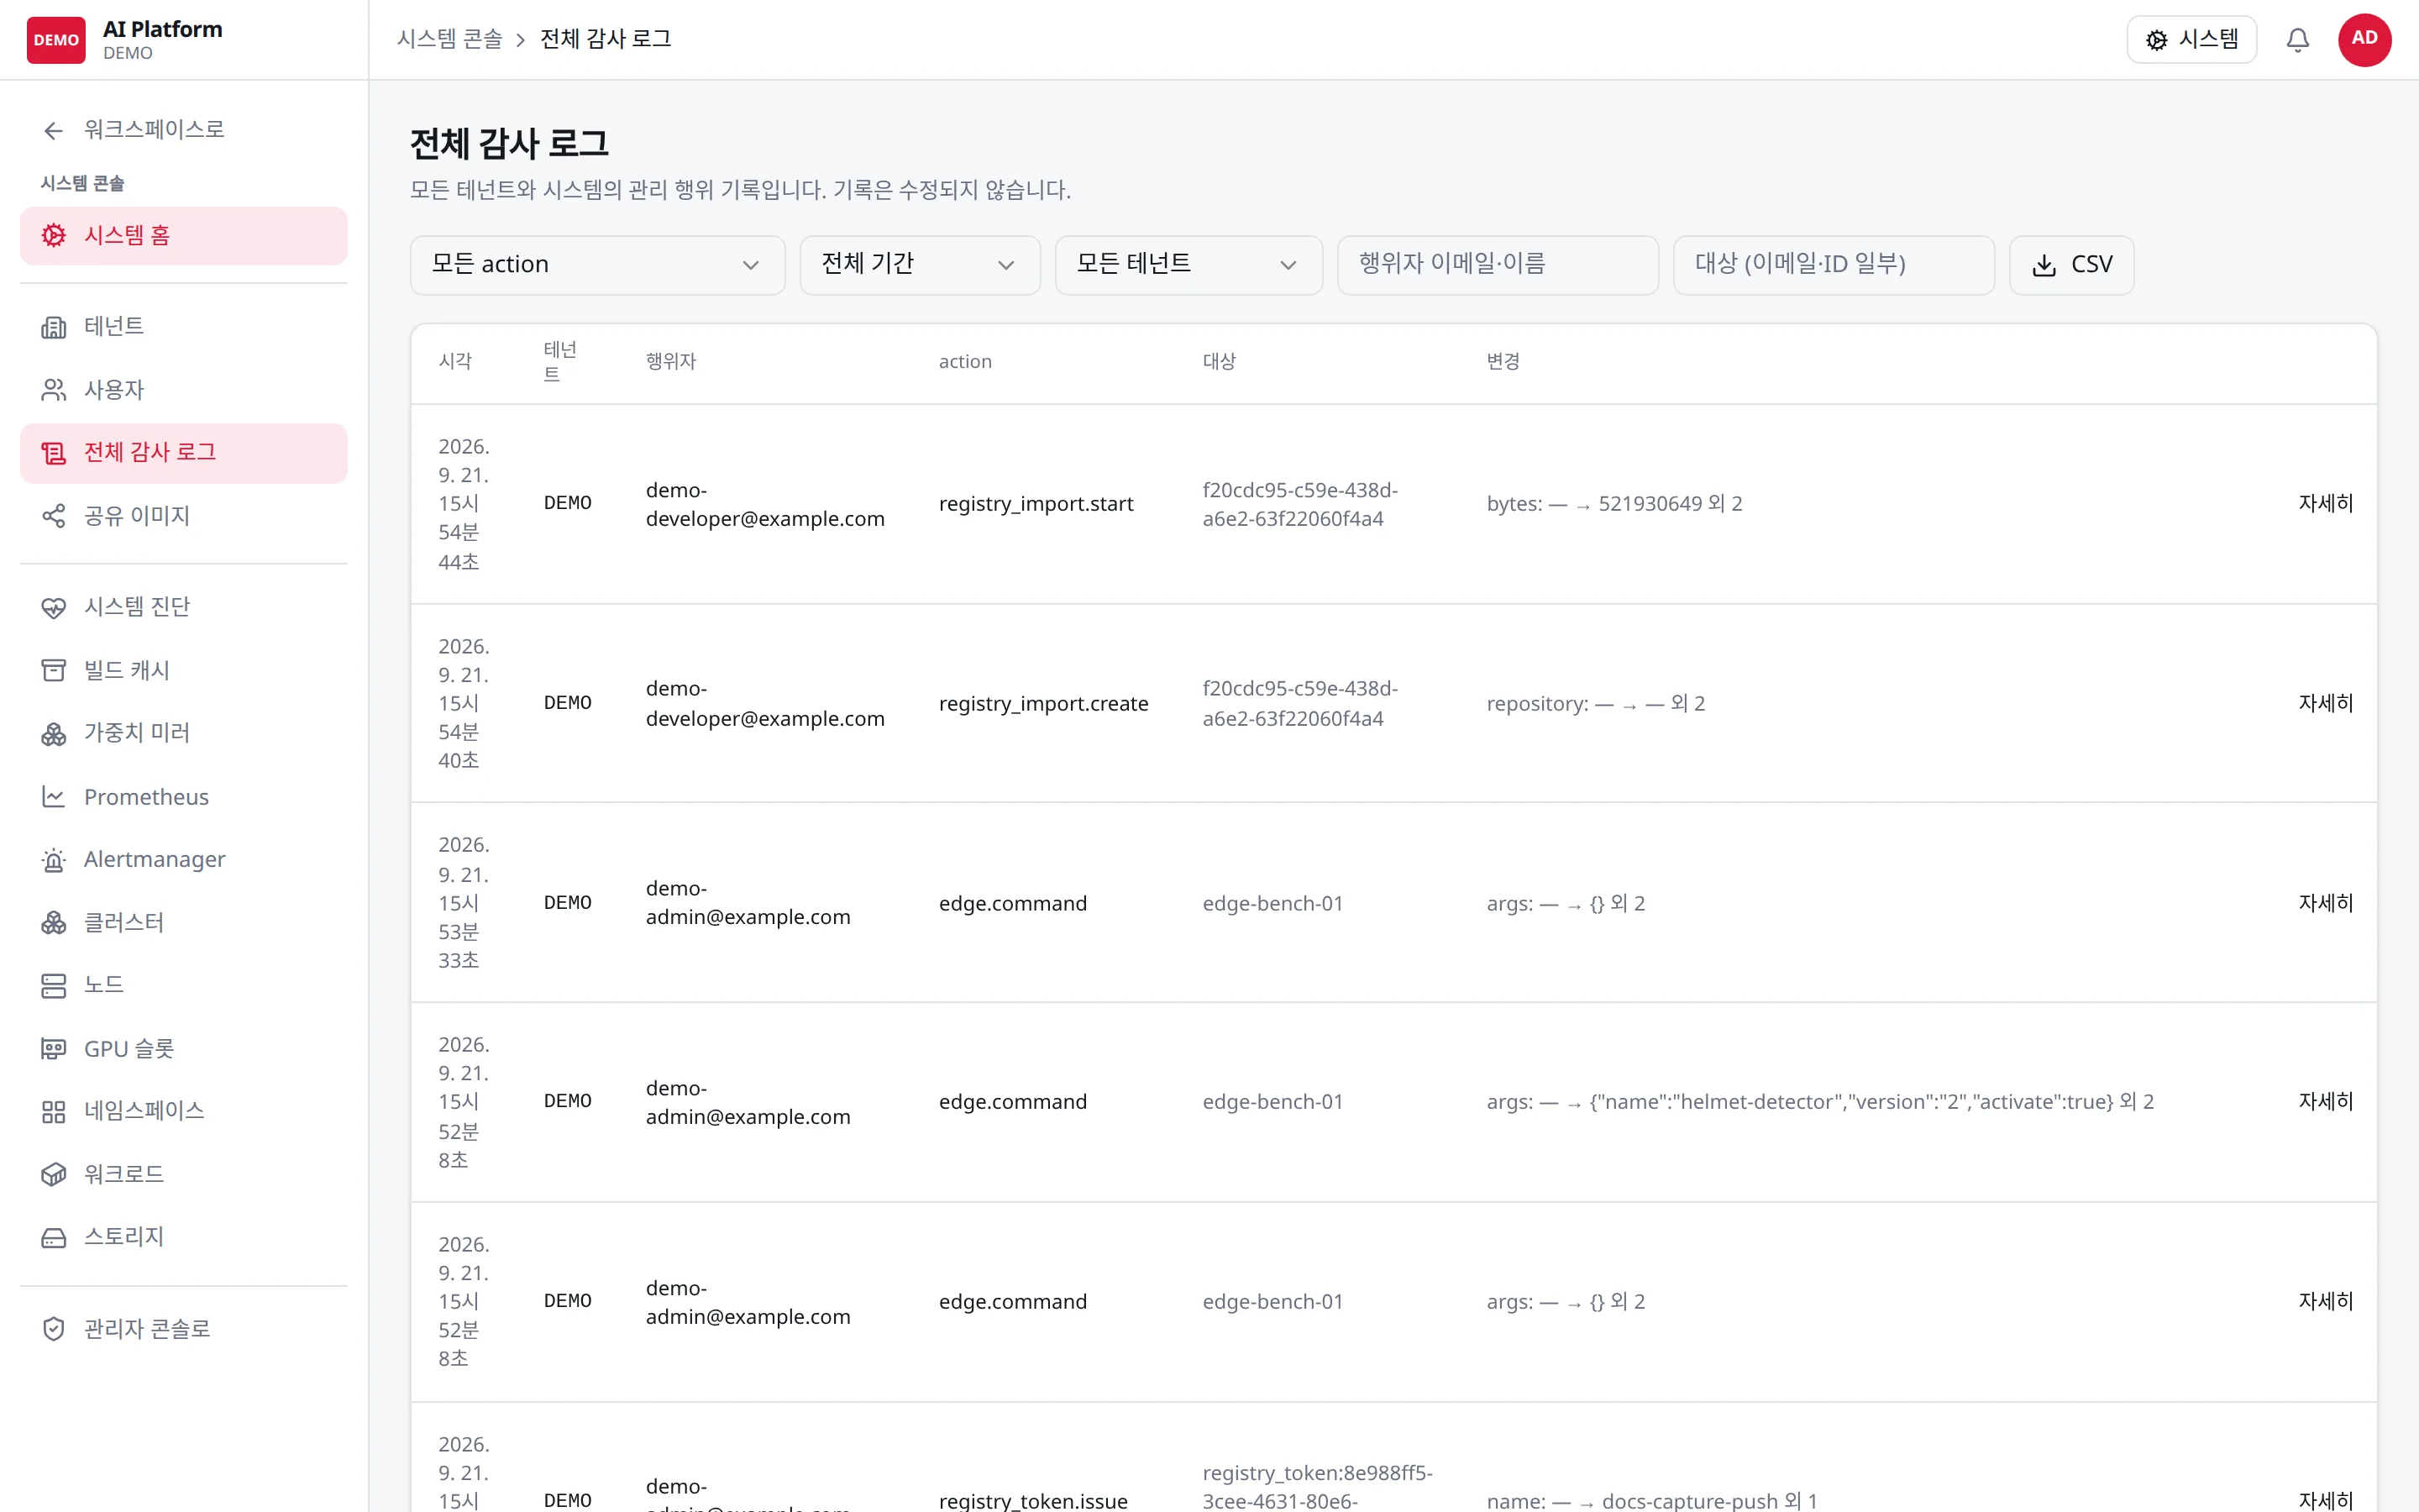Open the Alertmanager menu item
Image resolution: width=2419 pixels, height=1512 pixels.
(x=184, y=860)
